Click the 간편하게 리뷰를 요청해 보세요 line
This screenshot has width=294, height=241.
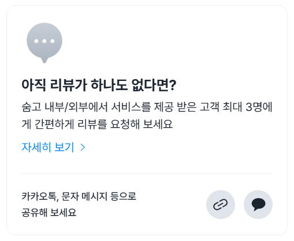(103, 124)
